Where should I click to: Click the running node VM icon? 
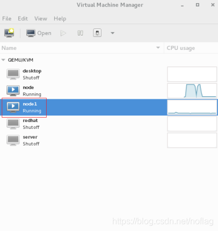click(13, 91)
